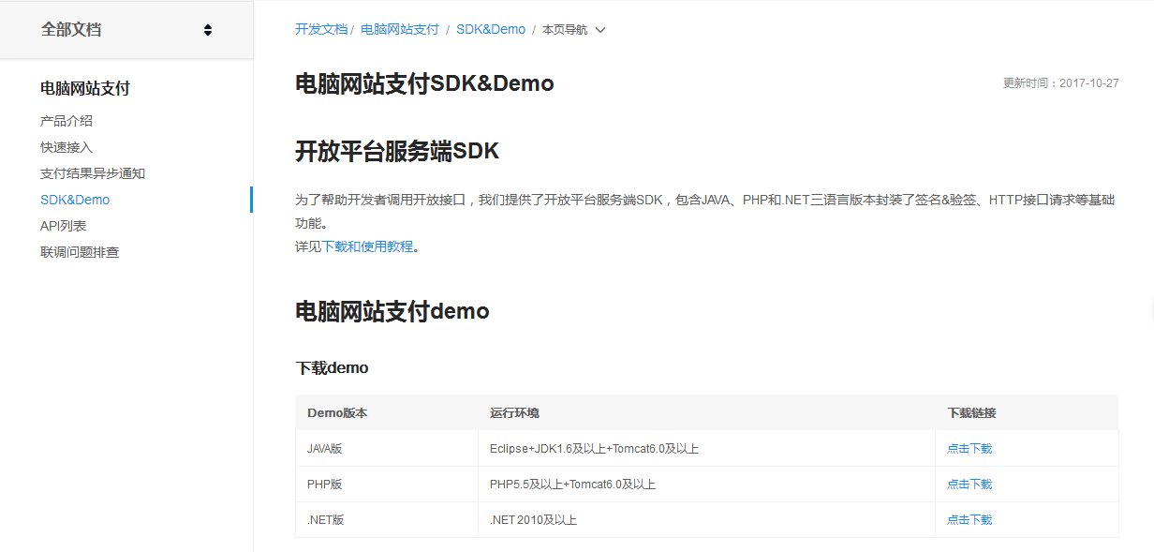This screenshot has height=552, width=1154.
Task: Download the JAVA版 demo via 点击下载
Action: [969, 449]
